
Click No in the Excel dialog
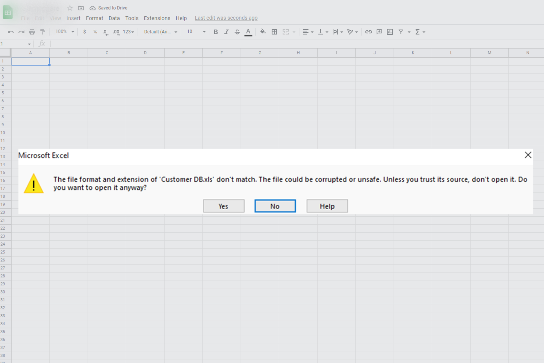coord(275,206)
